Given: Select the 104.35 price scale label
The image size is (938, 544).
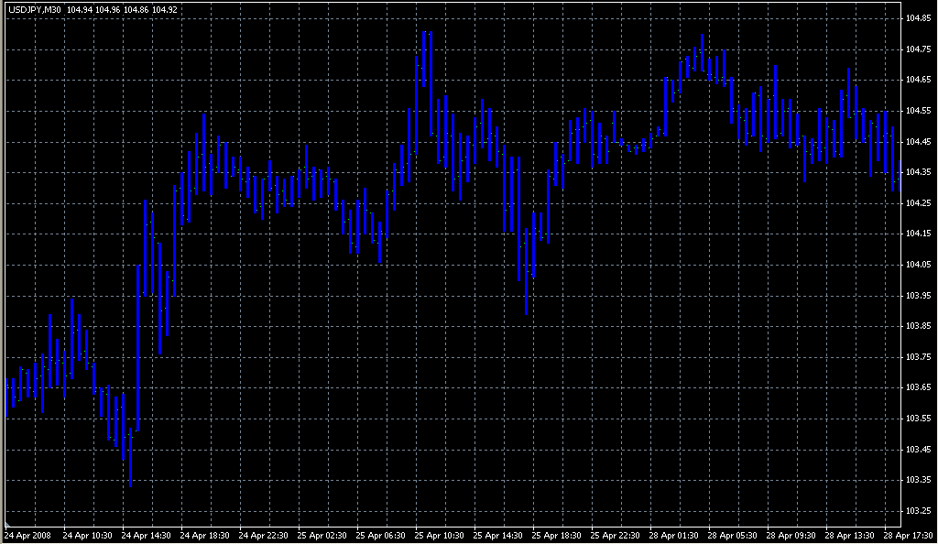Looking at the screenshot, I should click(x=918, y=172).
